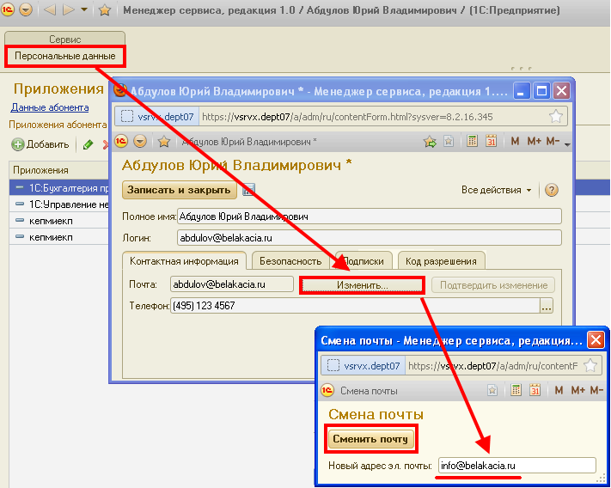This screenshot has width=611, height=488.
Task: Open the calendar in user window
Action: coord(491,141)
